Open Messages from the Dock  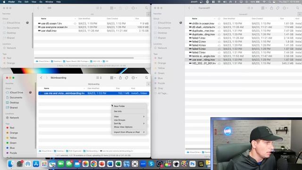pos(69,164)
